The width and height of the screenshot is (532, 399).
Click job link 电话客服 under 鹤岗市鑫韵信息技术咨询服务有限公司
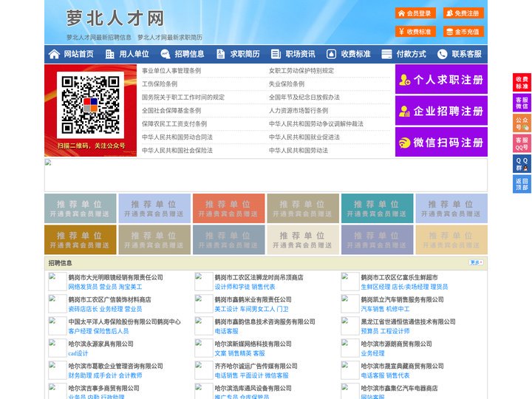click(x=226, y=331)
